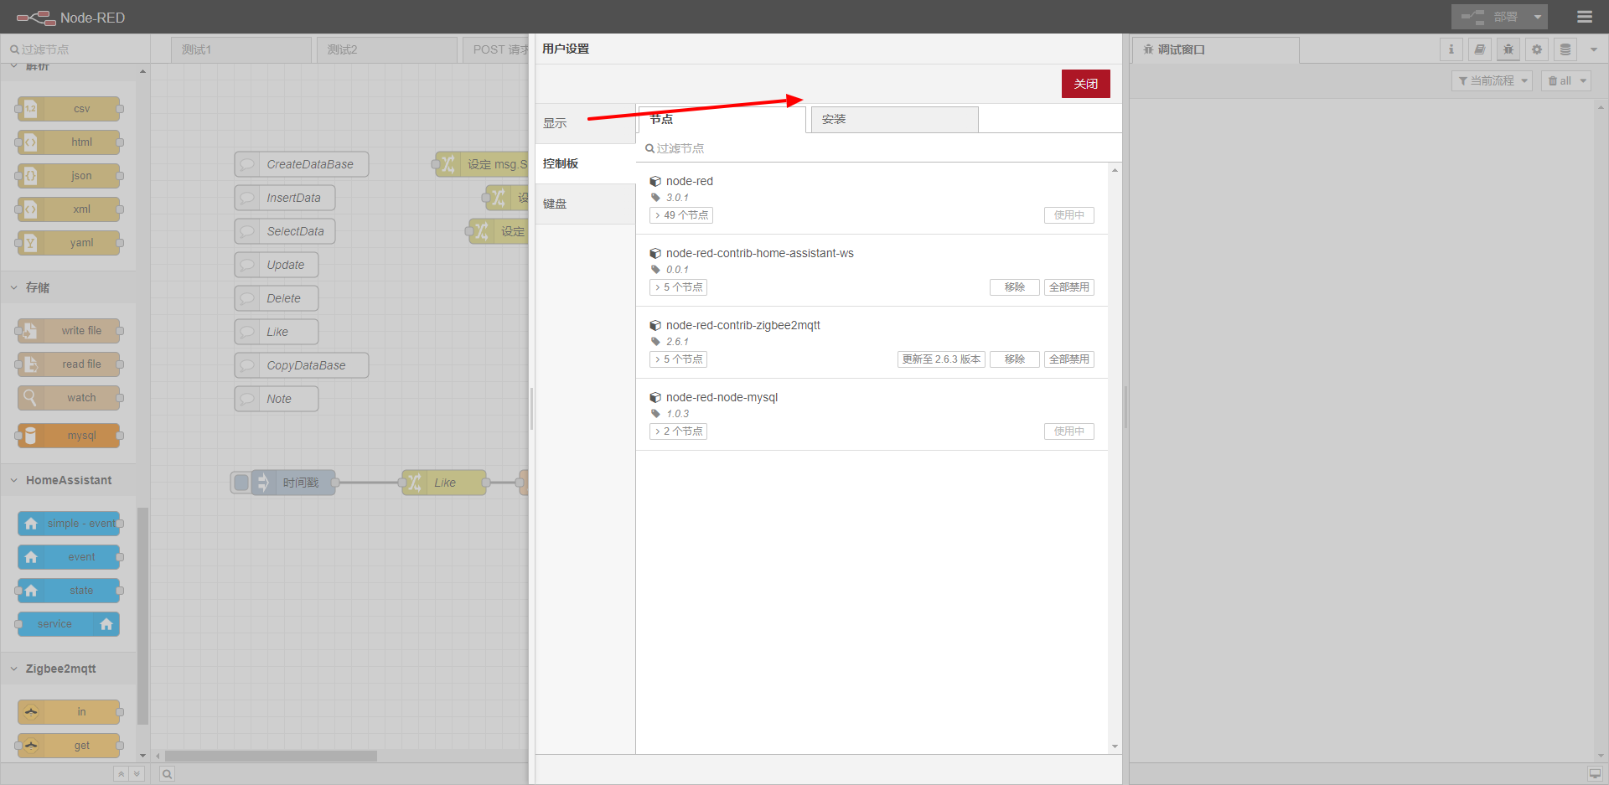The image size is (1609, 785).
Task: Select the CopyDataBase comment node
Action: click(302, 365)
